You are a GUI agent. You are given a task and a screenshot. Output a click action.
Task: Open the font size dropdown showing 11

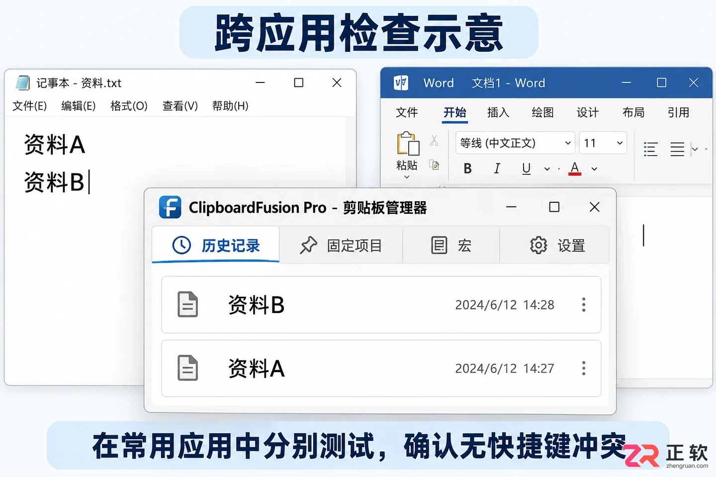tap(603, 143)
